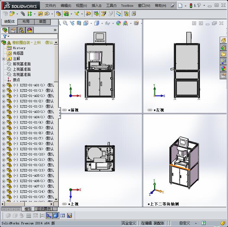228x227 pixels.
Task: Click Show Hidden Components icon
Action: (x=59, y=14)
